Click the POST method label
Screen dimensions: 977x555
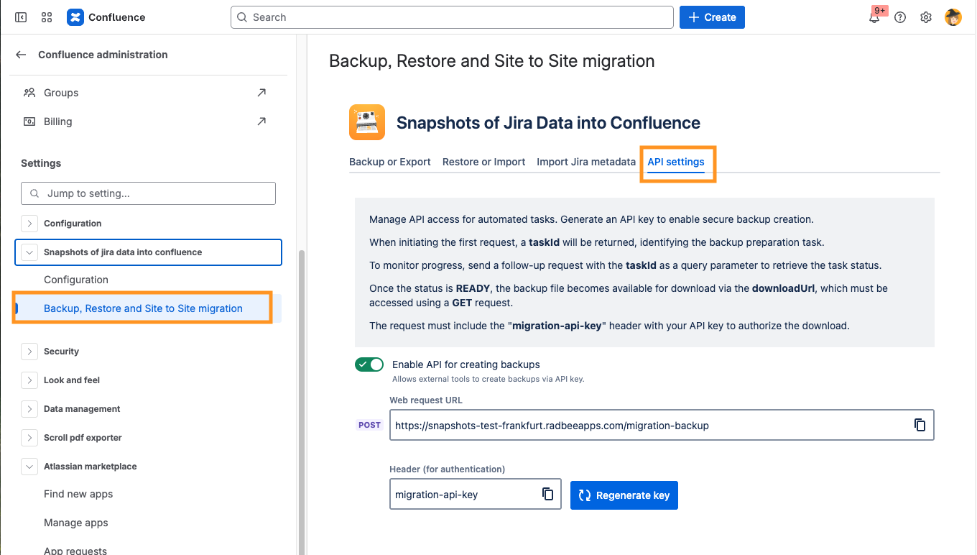(x=369, y=425)
